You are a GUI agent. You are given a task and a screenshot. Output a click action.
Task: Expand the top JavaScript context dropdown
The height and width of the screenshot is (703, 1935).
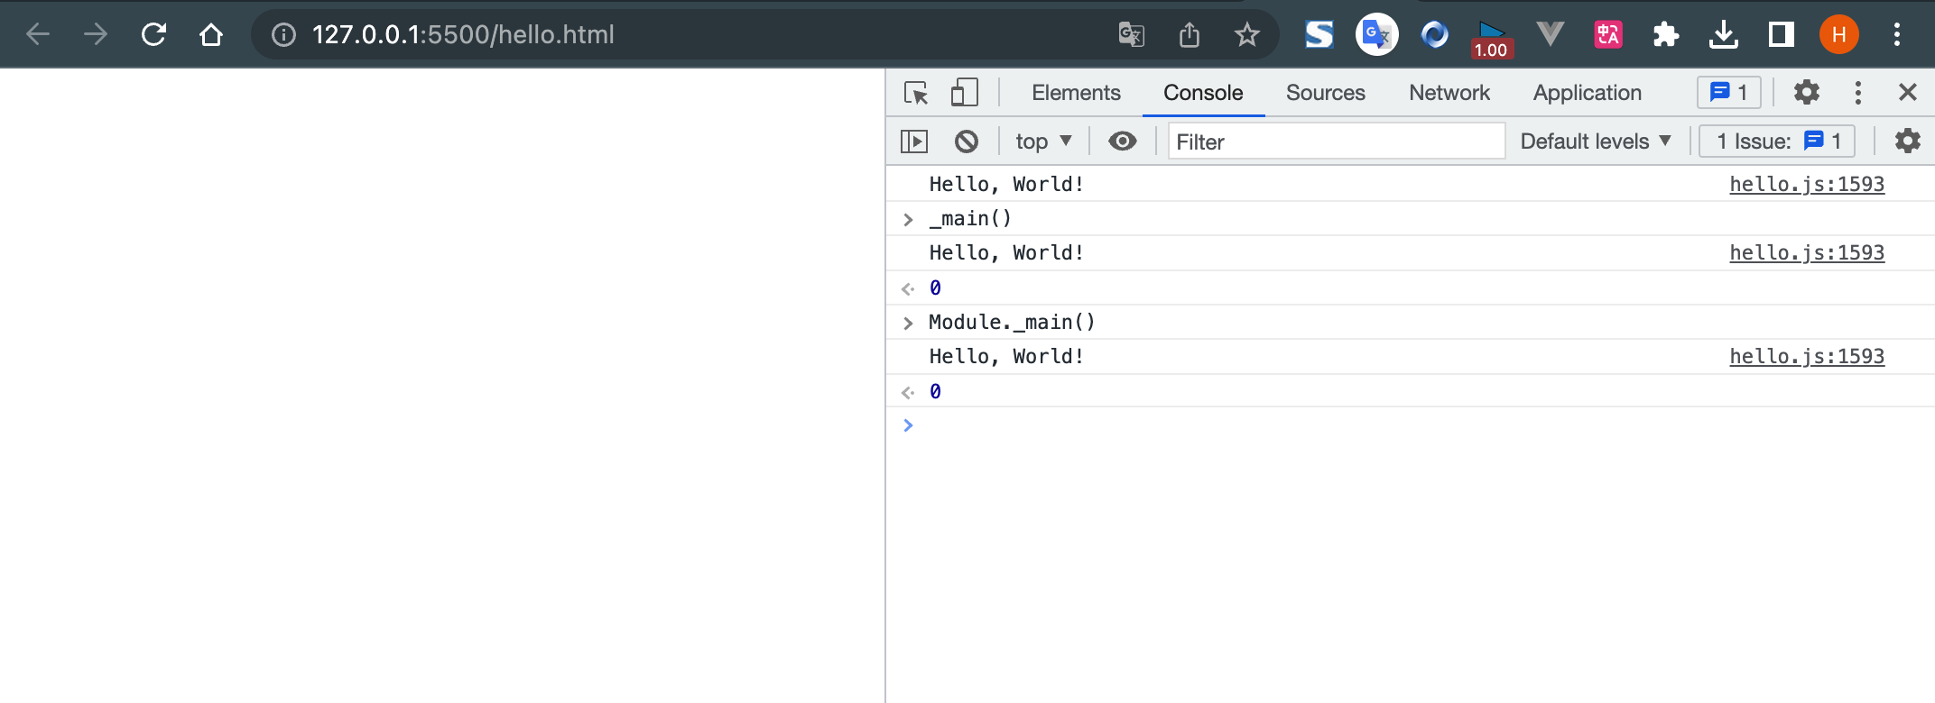(x=1043, y=142)
